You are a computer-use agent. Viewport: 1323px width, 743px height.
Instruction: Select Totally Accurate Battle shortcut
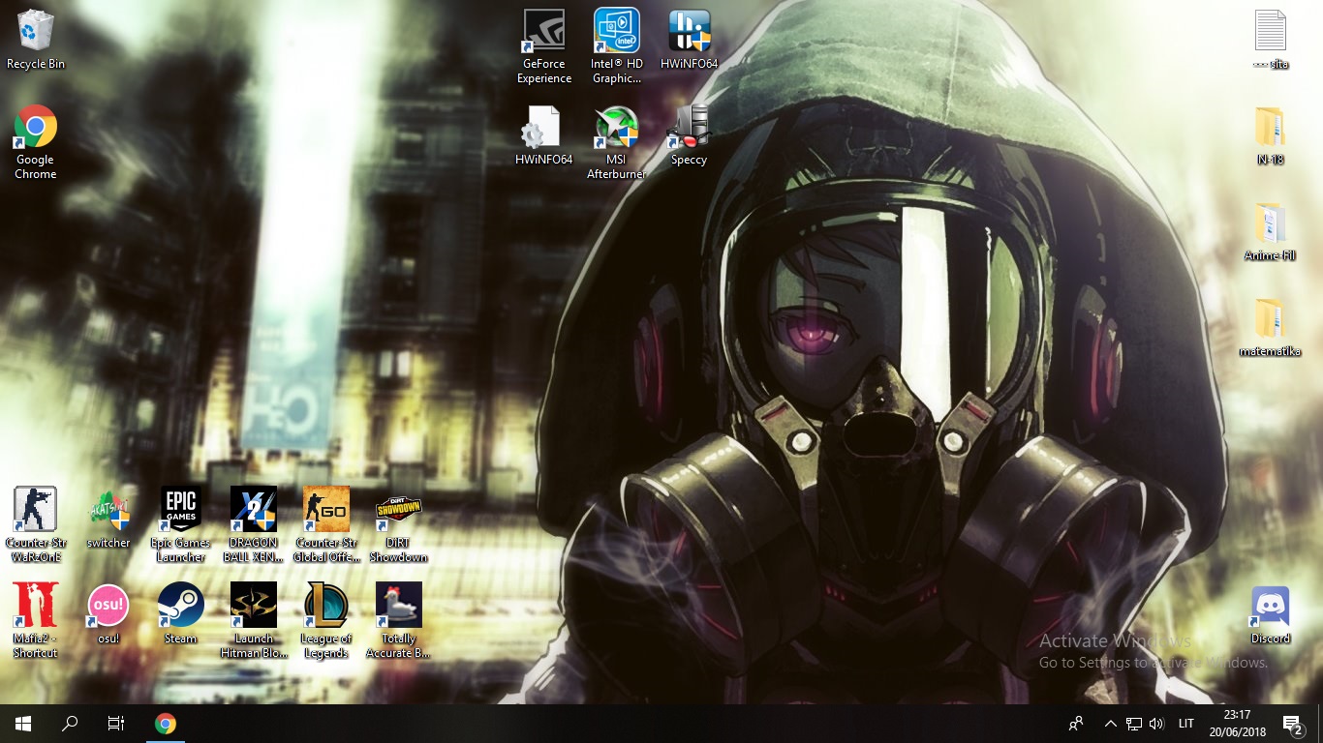click(x=399, y=619)
